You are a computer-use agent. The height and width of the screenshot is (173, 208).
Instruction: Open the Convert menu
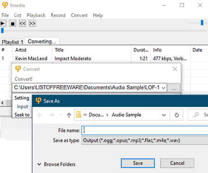click(79, 15)
